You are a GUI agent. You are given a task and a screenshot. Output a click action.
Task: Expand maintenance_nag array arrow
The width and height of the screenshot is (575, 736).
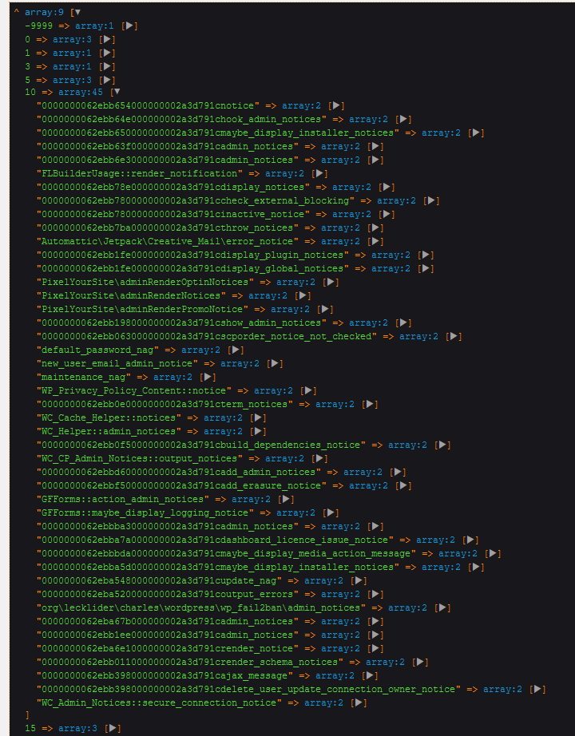tap(207, 378)
